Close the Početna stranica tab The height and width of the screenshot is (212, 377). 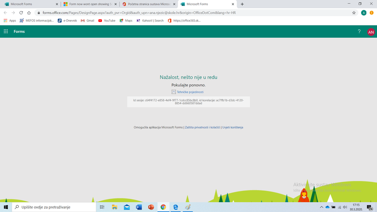[x=174, y=4]
